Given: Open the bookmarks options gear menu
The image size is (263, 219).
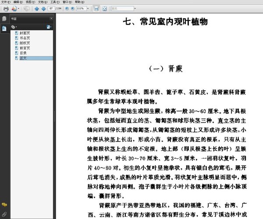Looking at the screenshot, I should tap(14, 27).
